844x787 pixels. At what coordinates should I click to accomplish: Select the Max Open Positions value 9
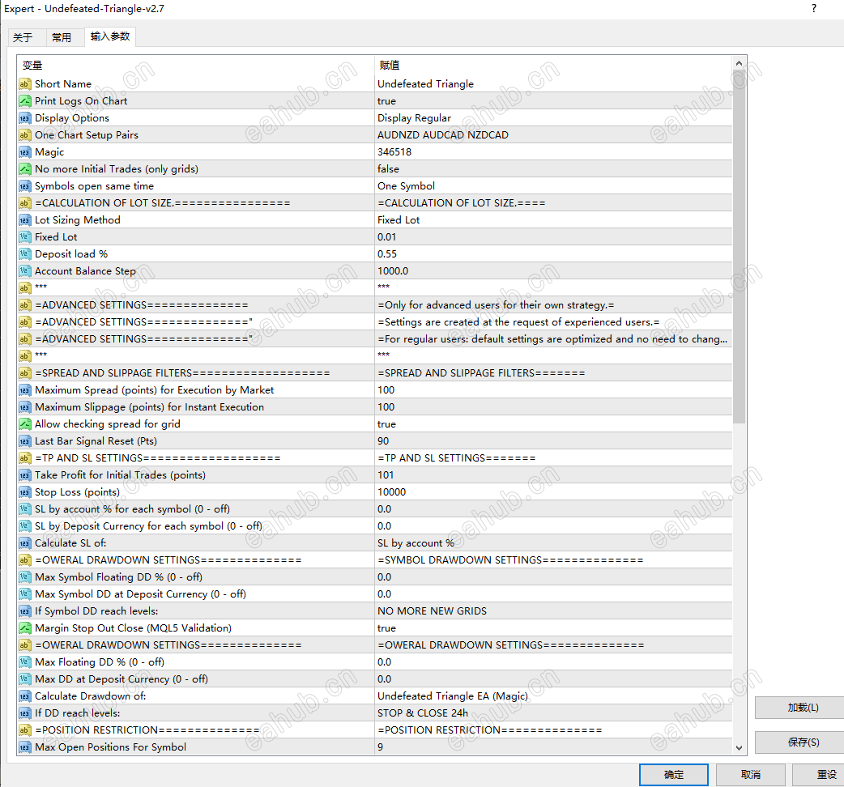pos(553,747)
